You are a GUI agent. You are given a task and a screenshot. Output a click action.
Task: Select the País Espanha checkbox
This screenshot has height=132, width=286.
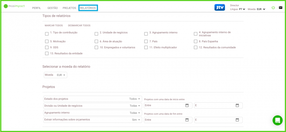(x=196, y=41)
